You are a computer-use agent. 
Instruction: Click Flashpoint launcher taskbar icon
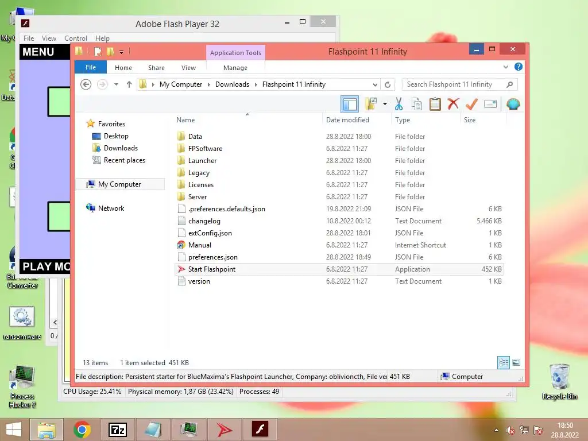[225, 430]
